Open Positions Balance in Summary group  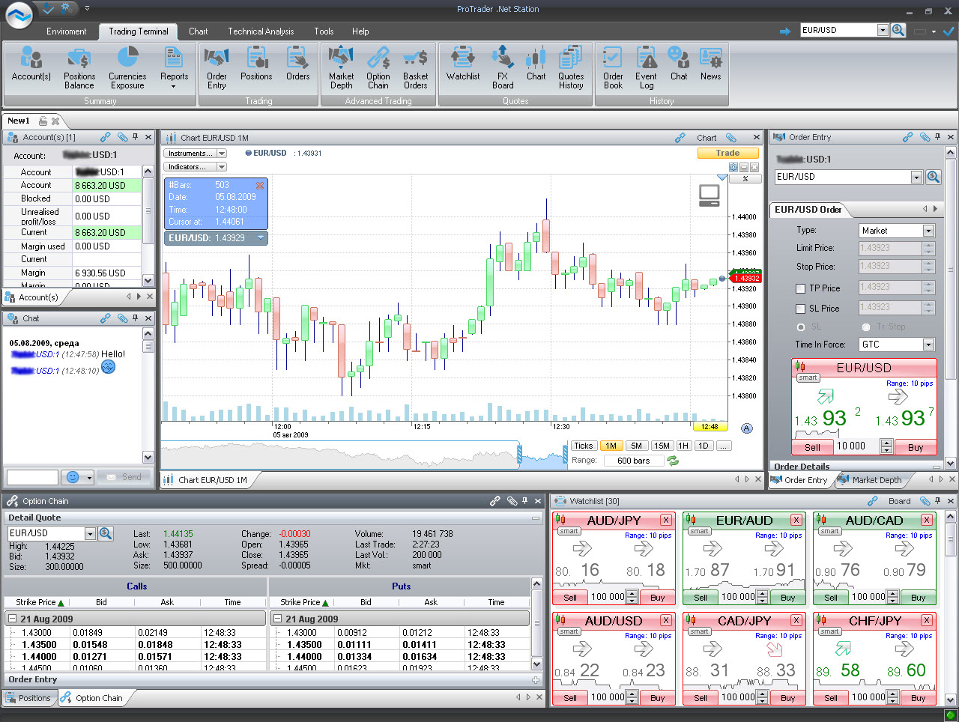click(x=79, y=68)
